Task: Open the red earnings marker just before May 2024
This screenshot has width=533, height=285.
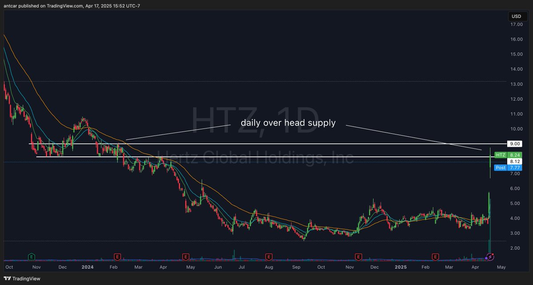Action: (x=185, y=256)
